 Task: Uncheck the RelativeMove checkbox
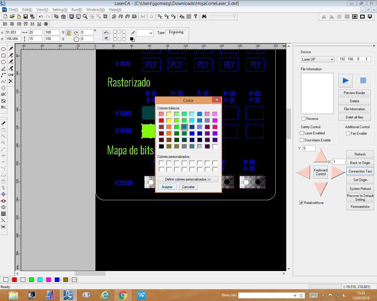pyautogui.click(x=301, y=203)
